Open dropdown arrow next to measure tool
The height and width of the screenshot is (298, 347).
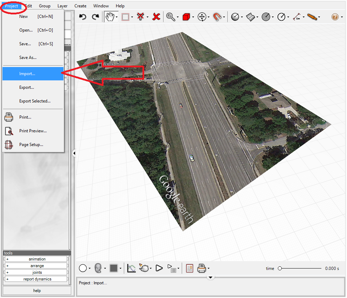point(303,17)
